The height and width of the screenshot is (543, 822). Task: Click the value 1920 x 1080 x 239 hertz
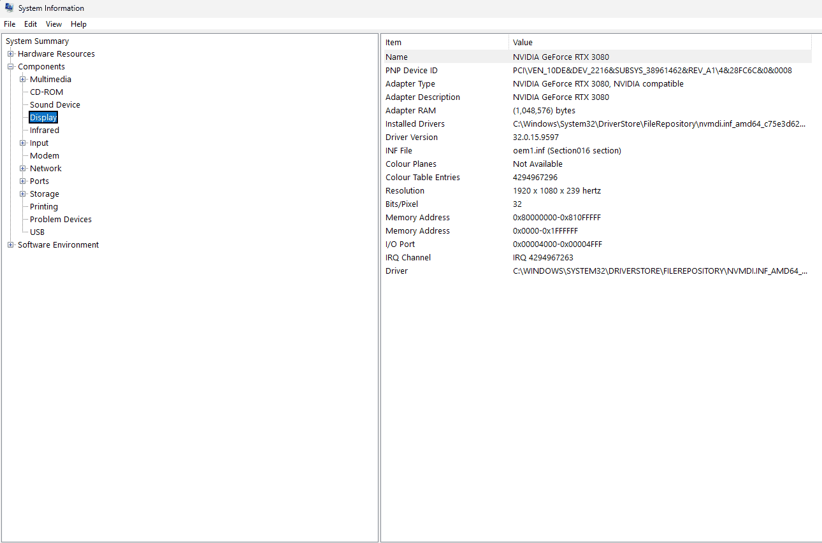coord(557,191)
